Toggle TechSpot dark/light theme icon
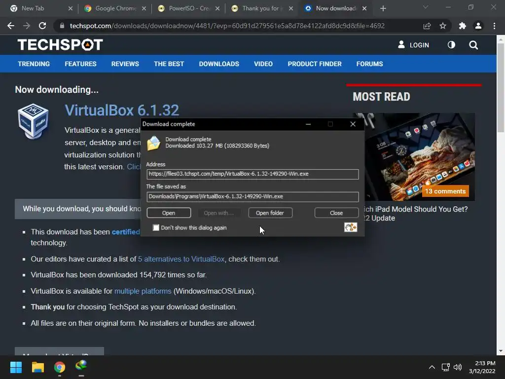Viewport: 505px width, 379px height. click(x=452, y=45)
